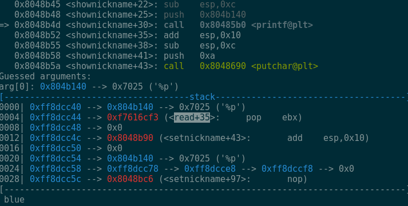
Task: Select address 0x8048b4d on current instruction line
Action: [x=37, y=25]
